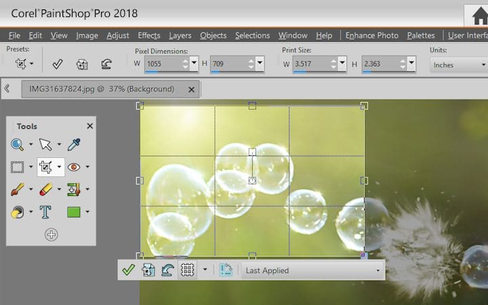This screenshot has height=305, width=488.
Task: Open Selection tool flyout arrow
Action: click(x=30, y=167)
